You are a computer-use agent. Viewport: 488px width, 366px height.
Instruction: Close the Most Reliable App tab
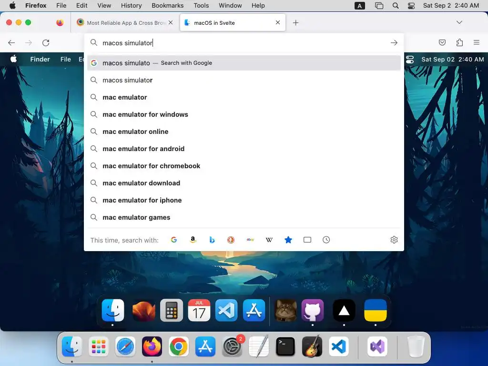pos(171,22)
